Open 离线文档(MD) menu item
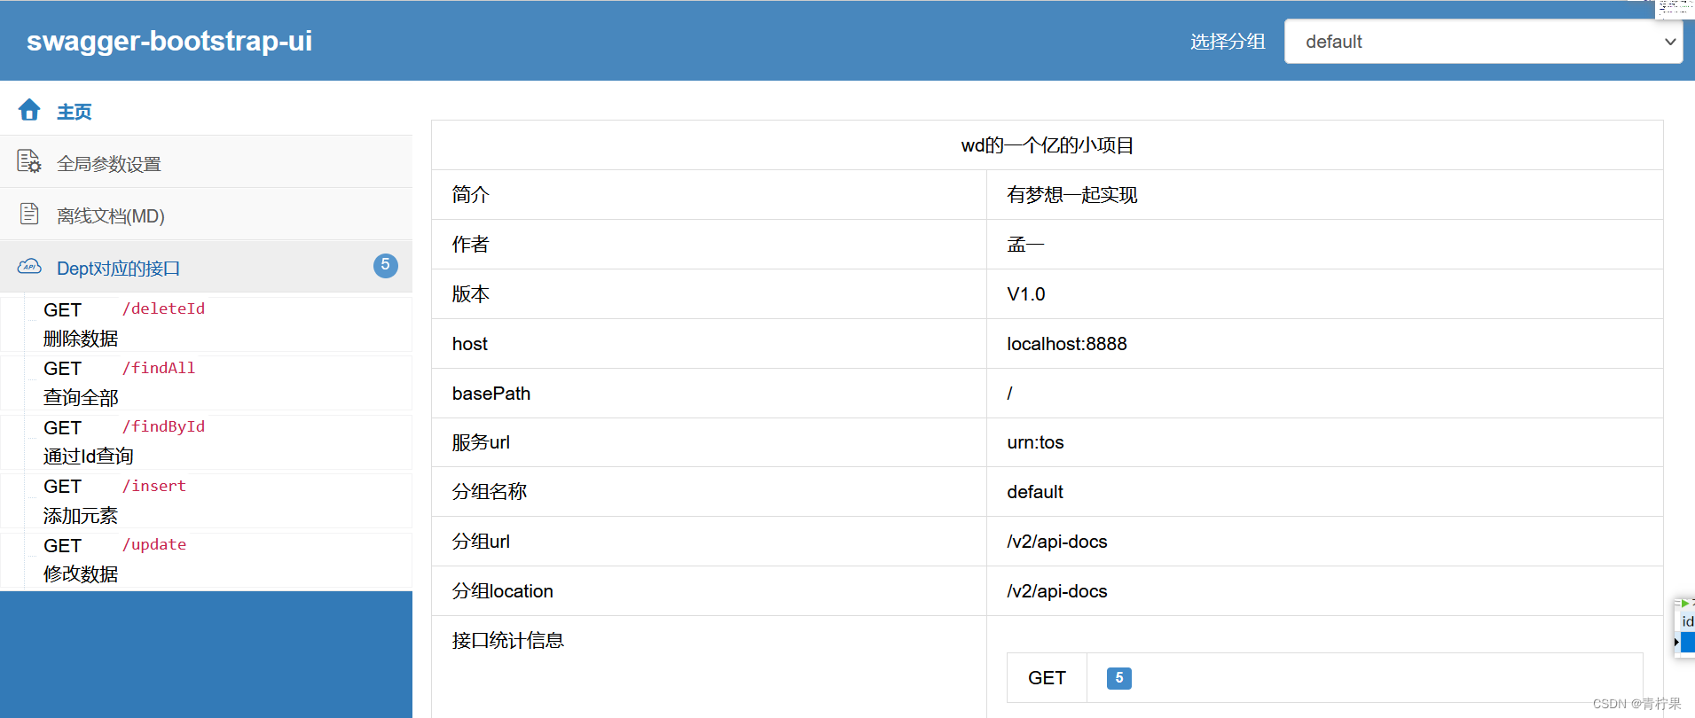Viewport: 1695px width, 718px height. [206, 215]
